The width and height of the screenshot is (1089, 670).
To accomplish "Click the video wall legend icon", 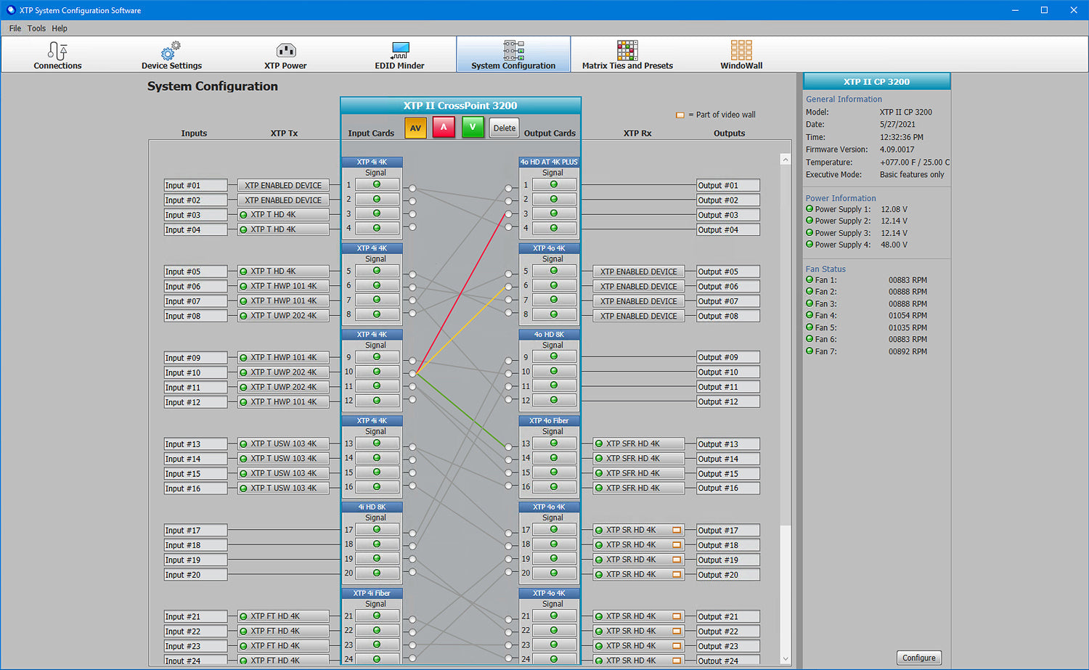I will tap(680, 115).
